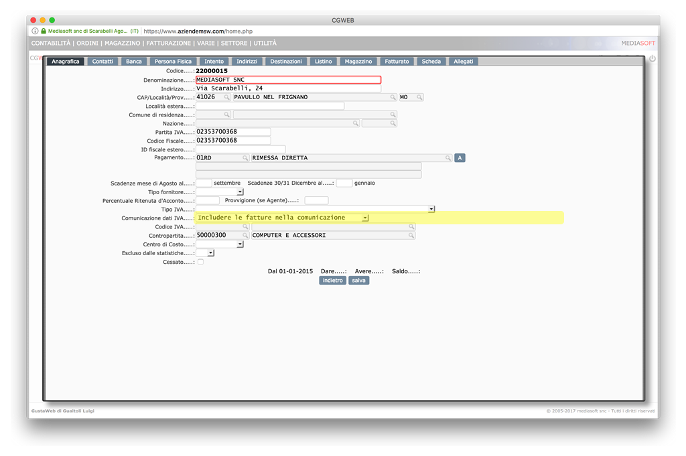Go to the Indirizzi tab
This screenshot has width=686, height=456.
pos(247,61)
